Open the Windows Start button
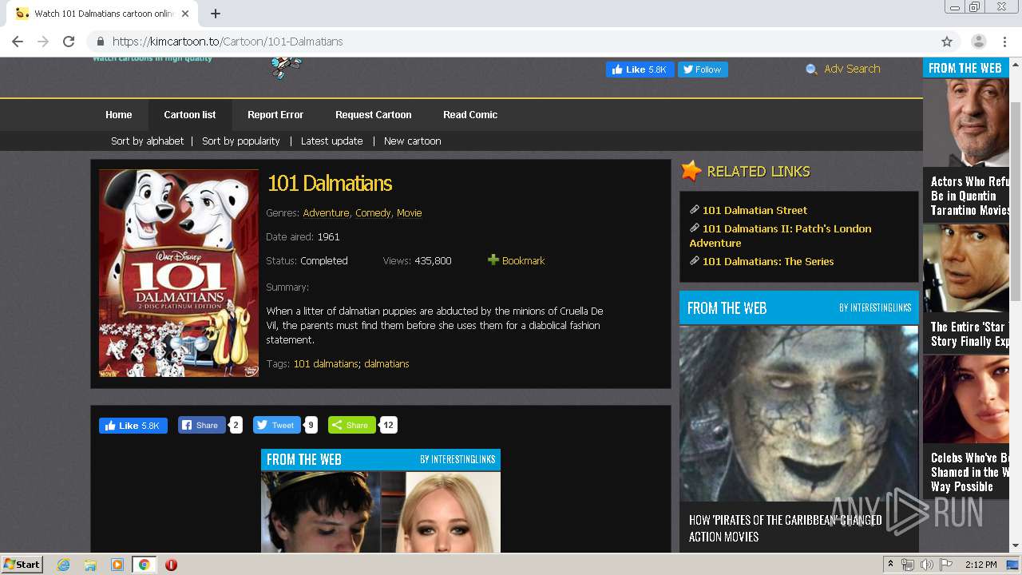This screenshot has width=1022, height=575. [22, 565]
